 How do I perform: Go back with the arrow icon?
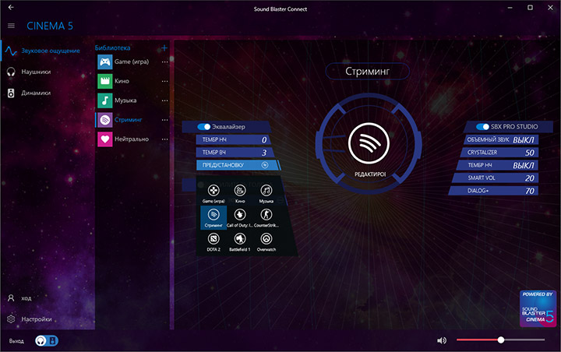11,7
